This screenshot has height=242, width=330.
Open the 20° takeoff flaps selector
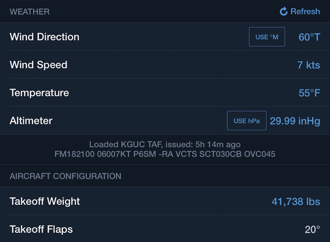312,229
